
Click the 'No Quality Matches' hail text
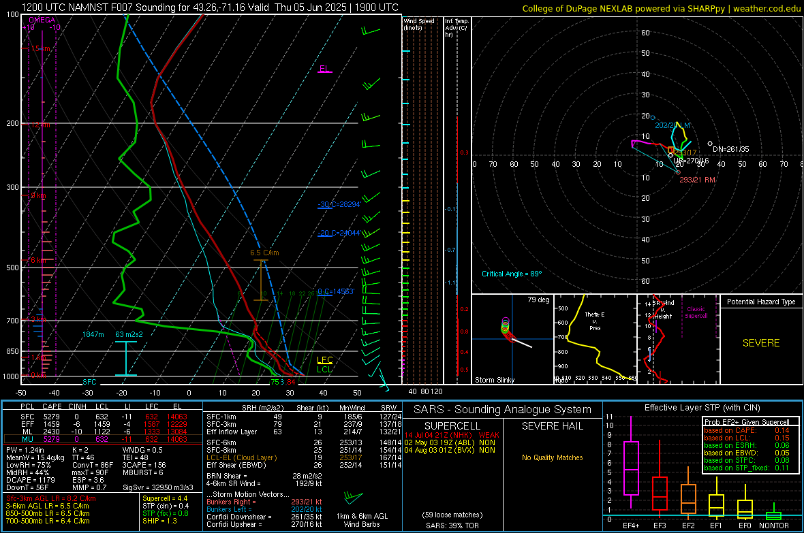(552, 457)
